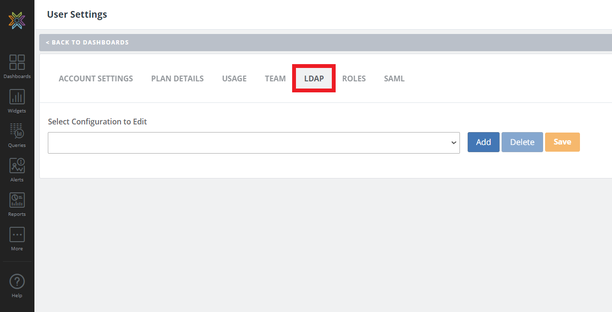
Task: Click the app logo in the sidebar
Action: [x=17, y=21]
